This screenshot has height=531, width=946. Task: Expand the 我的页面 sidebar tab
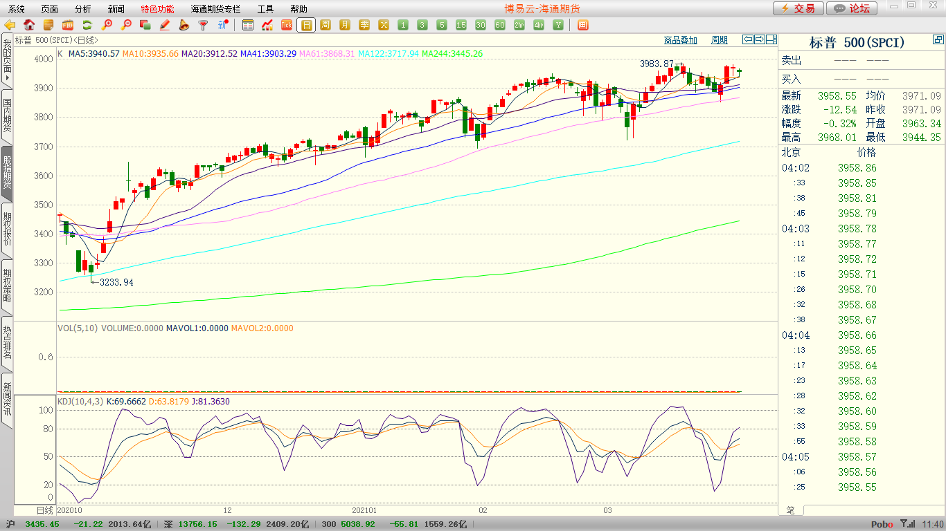[7, 62]
